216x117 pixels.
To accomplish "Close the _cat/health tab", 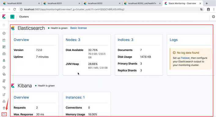I will click(160, 3).
